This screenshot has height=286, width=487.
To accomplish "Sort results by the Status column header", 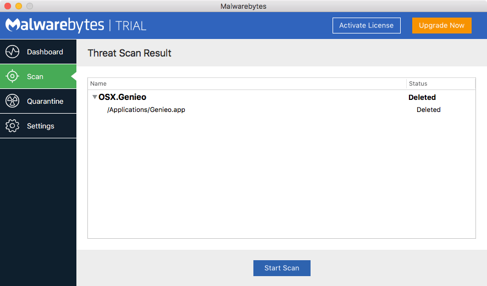I will click(418, 83).
